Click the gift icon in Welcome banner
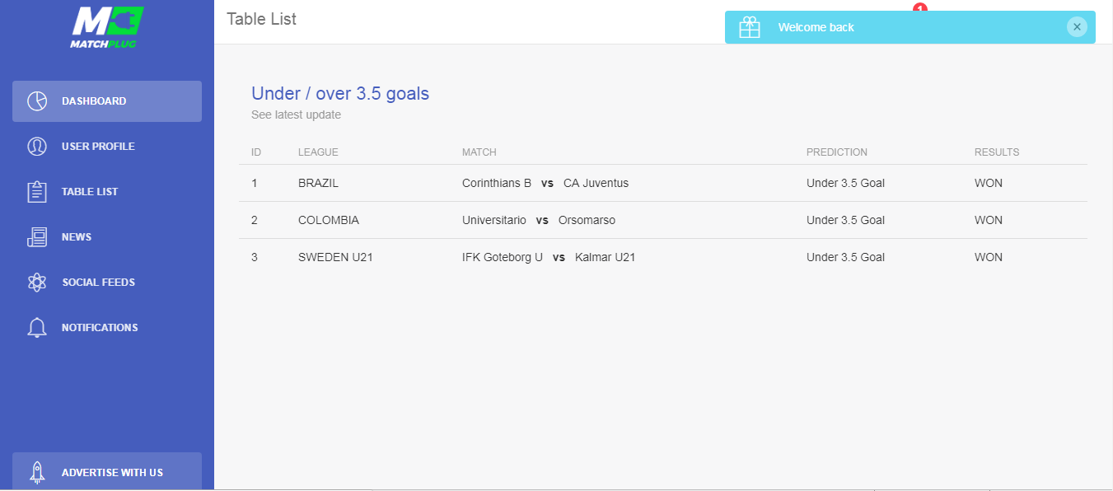Screen dimensions: 1113x491 click(750, 27)
